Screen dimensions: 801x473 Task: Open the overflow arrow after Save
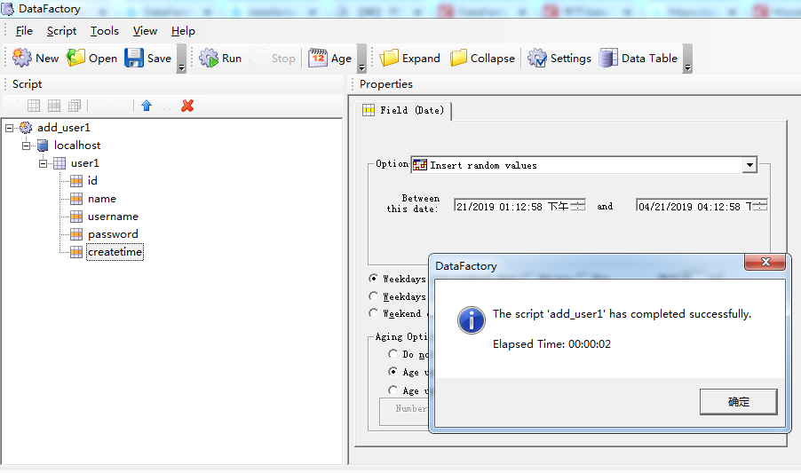(181, 59)
